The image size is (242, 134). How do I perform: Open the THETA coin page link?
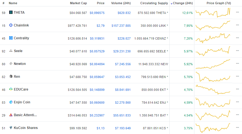(x=19, y=13)
